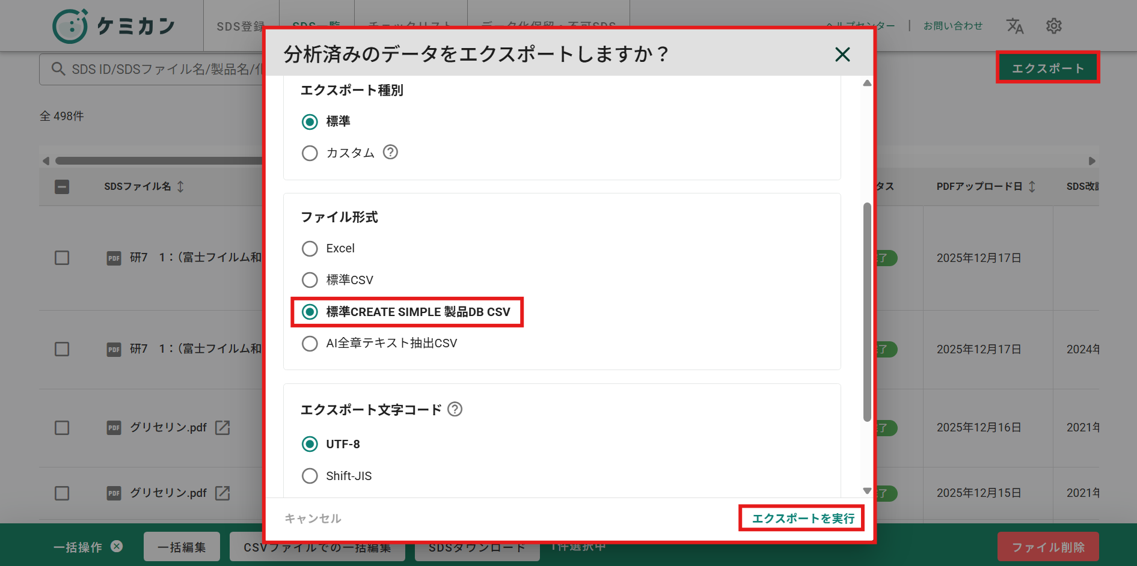This screenshot has width=1137, height=566.
Task: Open the SDS登録 tab
Action: click(x=241, y=26)
